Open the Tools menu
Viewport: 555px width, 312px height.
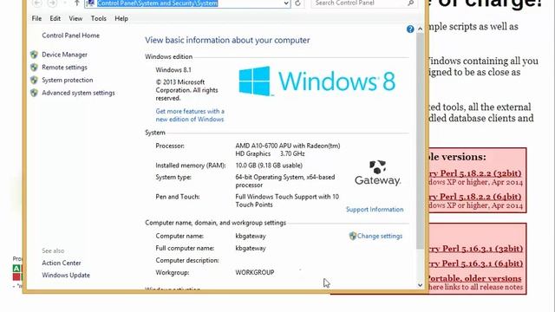[x=98, y=18]
